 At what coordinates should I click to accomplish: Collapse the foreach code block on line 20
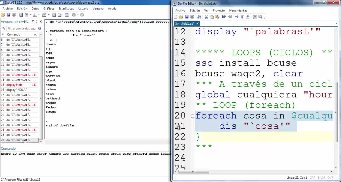(193, 116)
